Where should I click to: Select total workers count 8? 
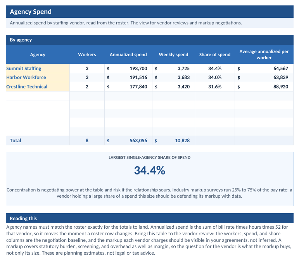click(87, 140)
